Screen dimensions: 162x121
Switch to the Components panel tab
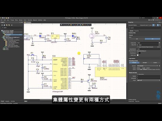[131, 101]
